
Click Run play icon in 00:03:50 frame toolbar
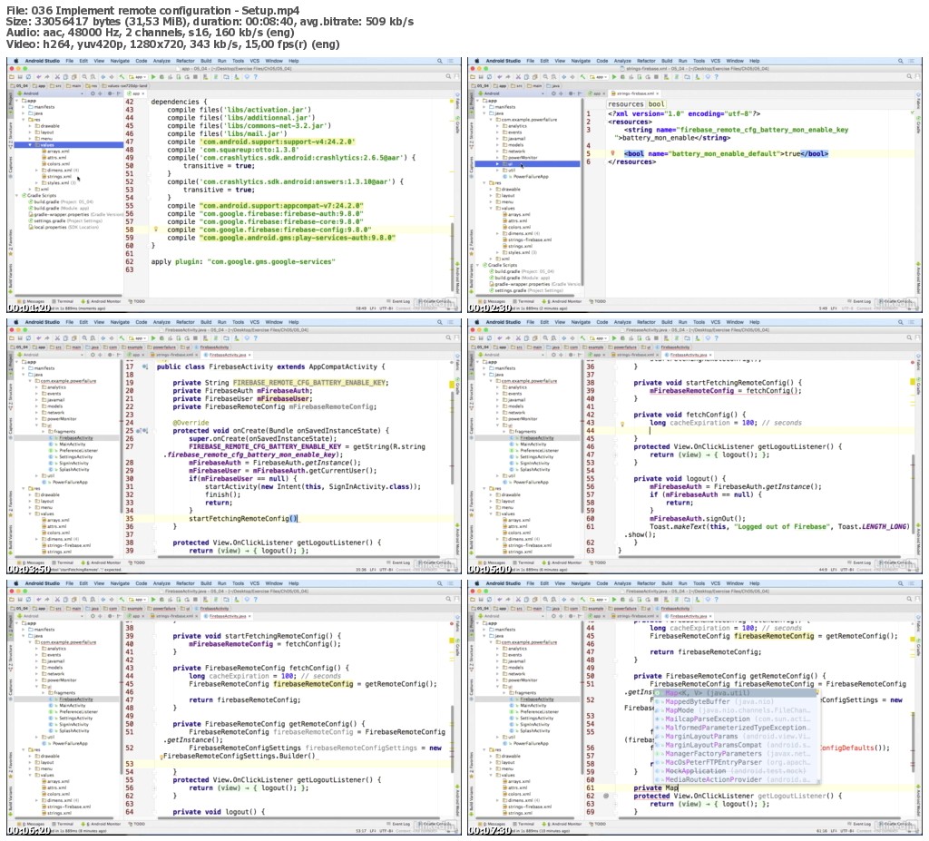pyautogui.click(x=153, y=337)
